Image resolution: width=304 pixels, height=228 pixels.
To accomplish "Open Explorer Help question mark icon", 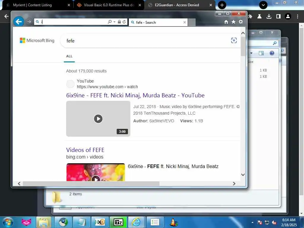I will tap(272, 53).
